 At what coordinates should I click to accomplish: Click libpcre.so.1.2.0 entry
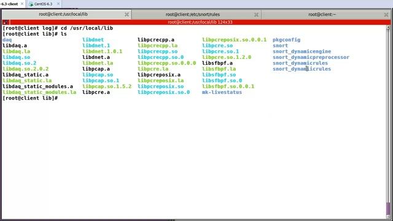(227, 57)
